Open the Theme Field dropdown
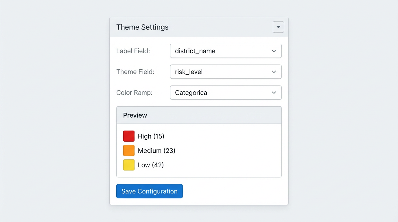Screen dimensions: 398x222 coord(226,72)
